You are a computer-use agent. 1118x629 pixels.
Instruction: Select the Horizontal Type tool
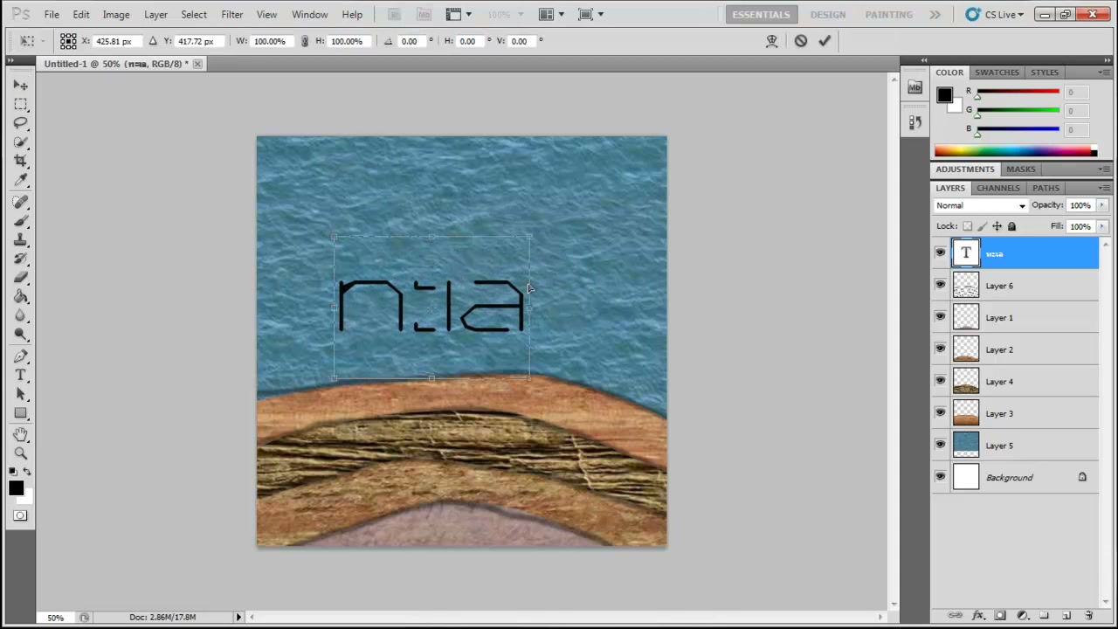tap(21, 376)
